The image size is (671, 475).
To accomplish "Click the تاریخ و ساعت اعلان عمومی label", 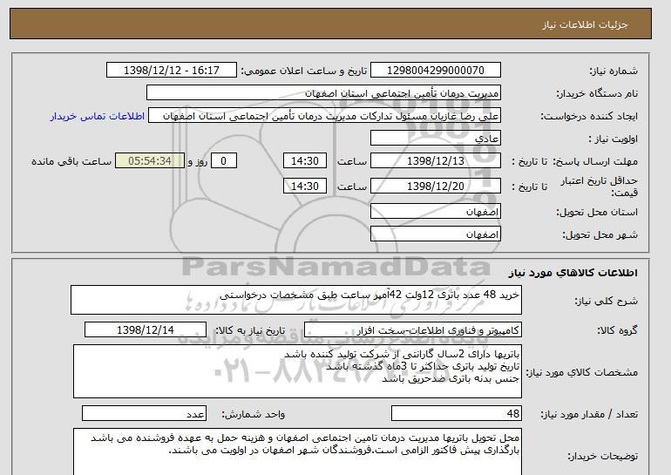I will 304,71.
